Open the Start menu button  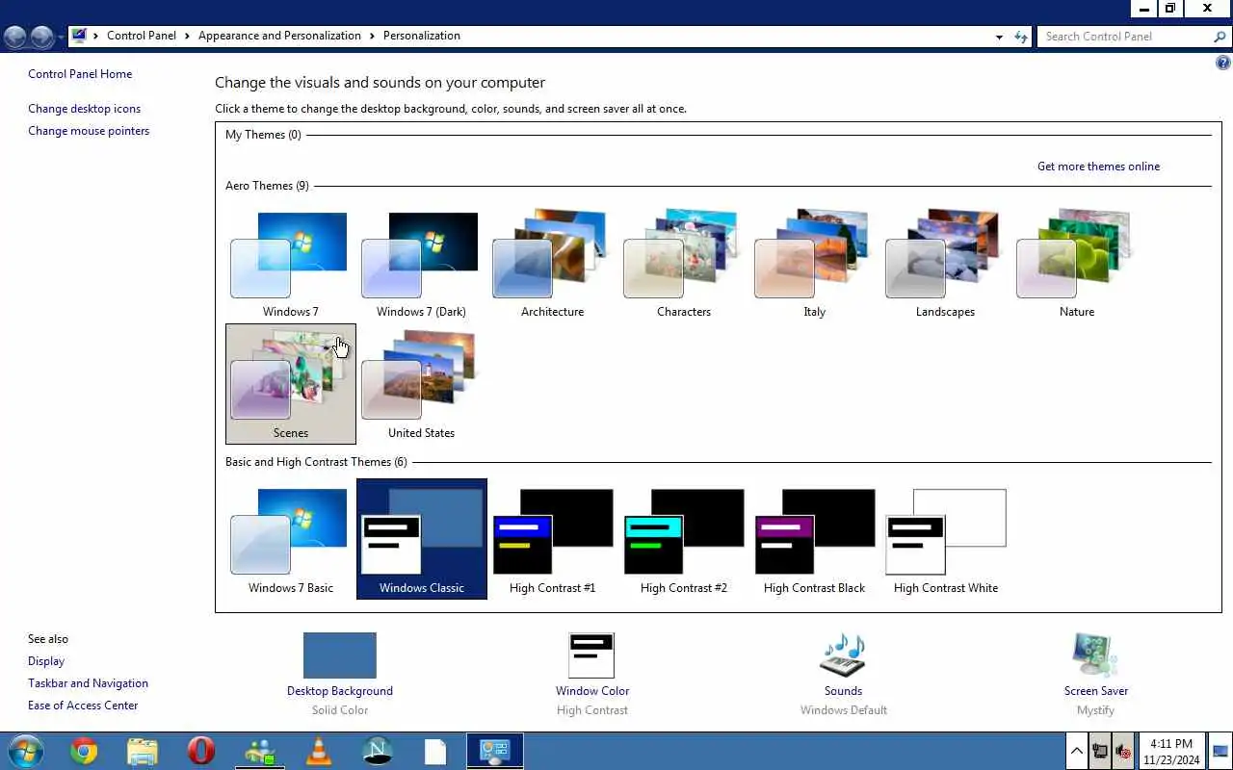click(x=25, y=751)
